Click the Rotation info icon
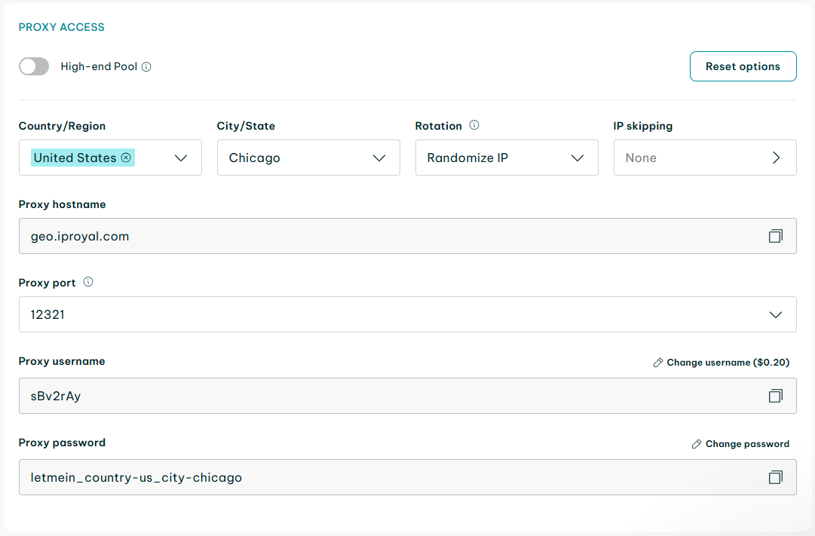The image size is (815, 536). coord(474,125)
